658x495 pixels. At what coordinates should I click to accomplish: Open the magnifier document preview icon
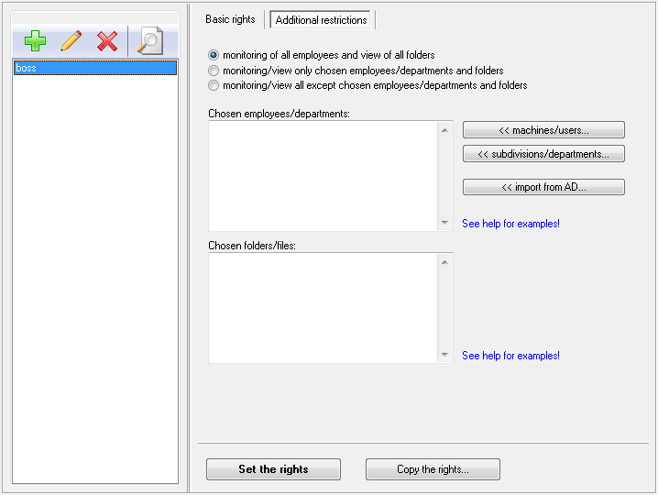coord(149,40)
